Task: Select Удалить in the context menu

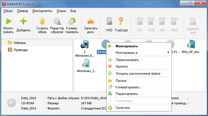Action: [122, 66]
